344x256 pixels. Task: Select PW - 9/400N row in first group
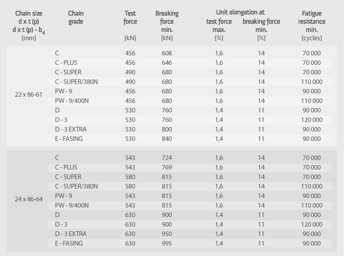point(190,101)
